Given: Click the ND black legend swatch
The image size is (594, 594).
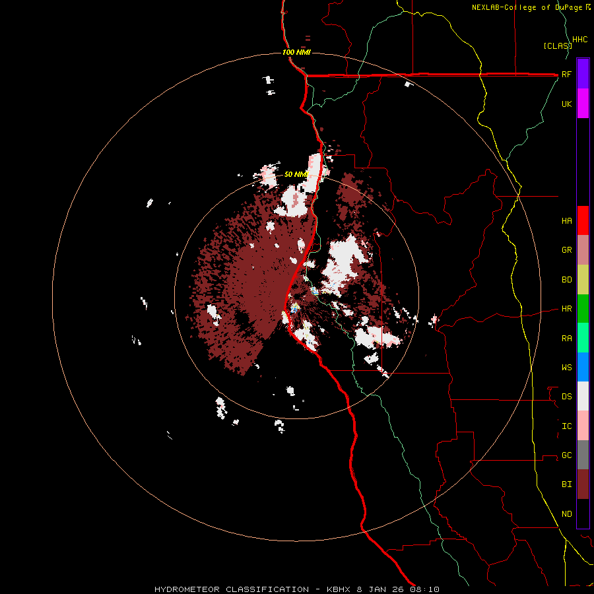Looking at the screenshot, I should [583, 513].
